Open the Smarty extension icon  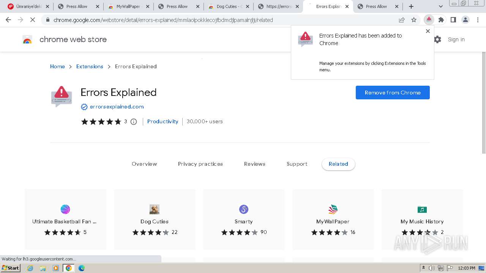coord(244,209)
